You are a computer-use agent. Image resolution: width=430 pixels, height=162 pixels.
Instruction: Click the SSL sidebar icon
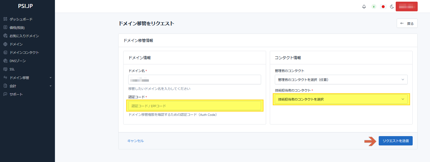click(5, 69)
